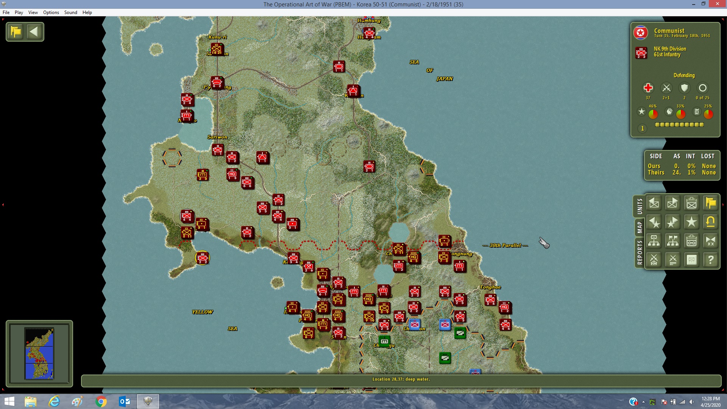Click the left-pointing triangle button at top left
Screen dimensions: 727x409
tap(34, 31)
